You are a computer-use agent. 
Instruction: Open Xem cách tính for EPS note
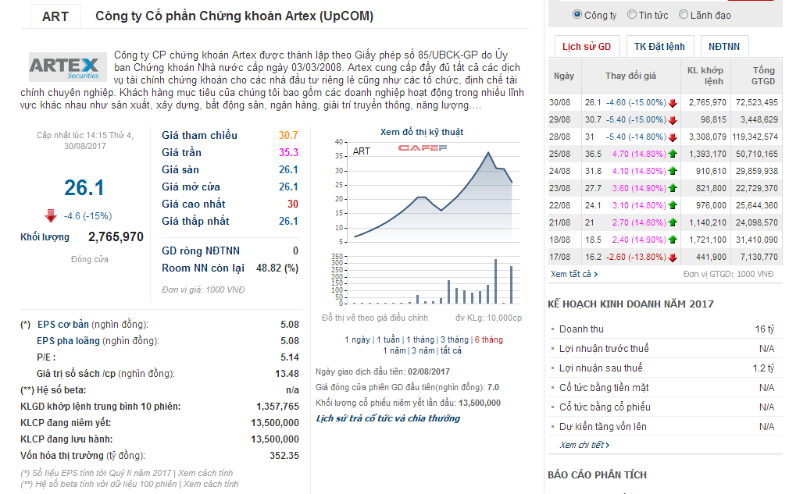tap(205, 474)
